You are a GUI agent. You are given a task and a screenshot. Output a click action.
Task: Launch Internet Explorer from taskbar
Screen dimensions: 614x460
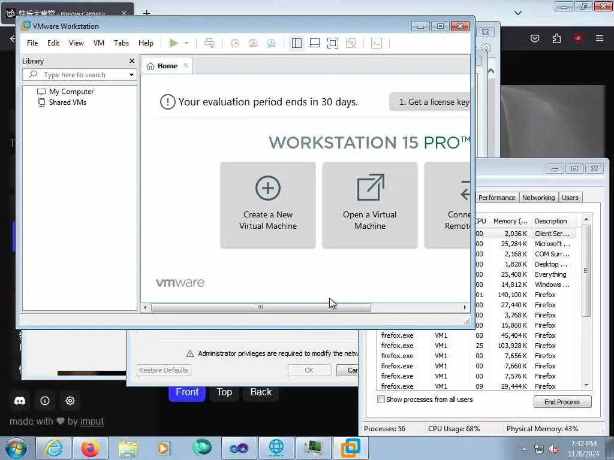point(53,448)
